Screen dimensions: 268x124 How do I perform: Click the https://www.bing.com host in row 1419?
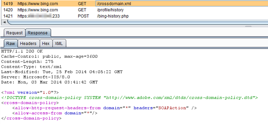pyautogui.click(x=38, y=4)
